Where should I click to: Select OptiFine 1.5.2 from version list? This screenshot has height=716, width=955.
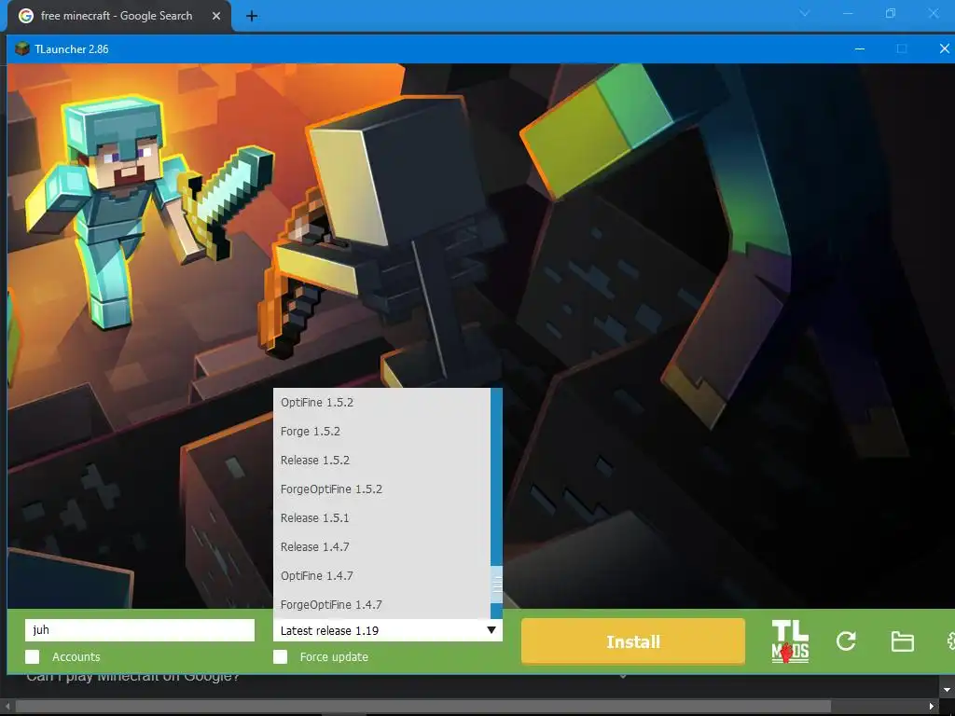[x=381, y=403]
